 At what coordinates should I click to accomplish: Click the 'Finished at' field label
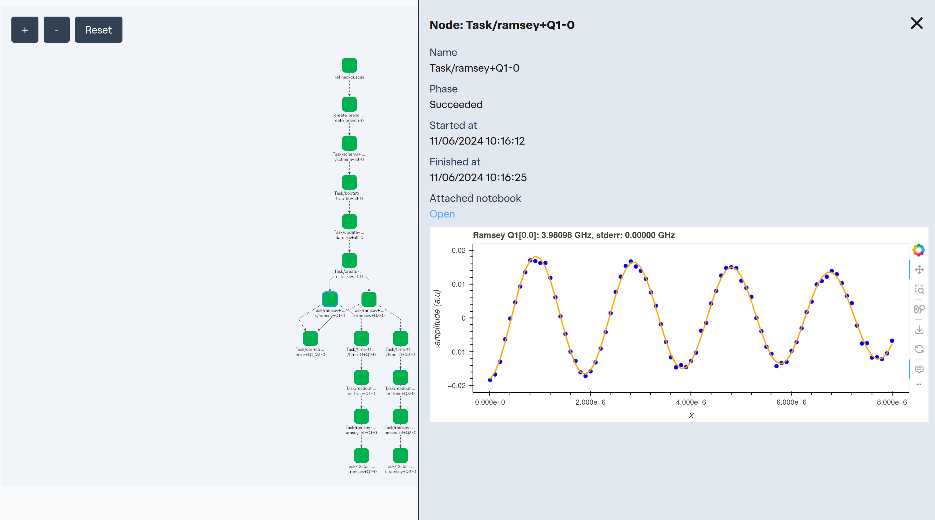[455, 162]
